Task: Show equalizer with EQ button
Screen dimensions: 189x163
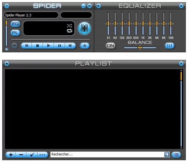Action: click(x=15, y=24)
